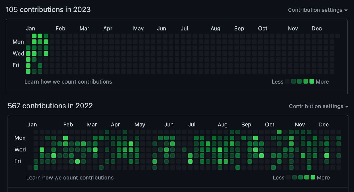Select the green square on Wed row under Feb 2022
This screenshot has height=192, width=354.
pos(65,149)
